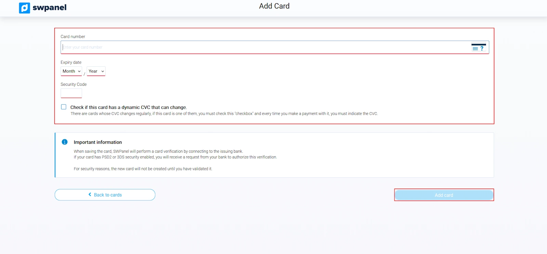Screen dimensions: 547x254
Task: Expand the expiry Year dropdown
Action: (96, 71)
